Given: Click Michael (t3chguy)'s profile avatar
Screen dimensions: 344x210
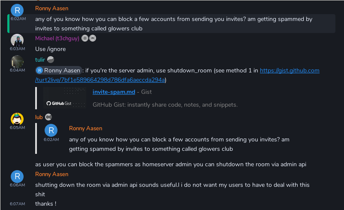Looking at the screenshot, I should pyautogui.click(x=17, y=40).
